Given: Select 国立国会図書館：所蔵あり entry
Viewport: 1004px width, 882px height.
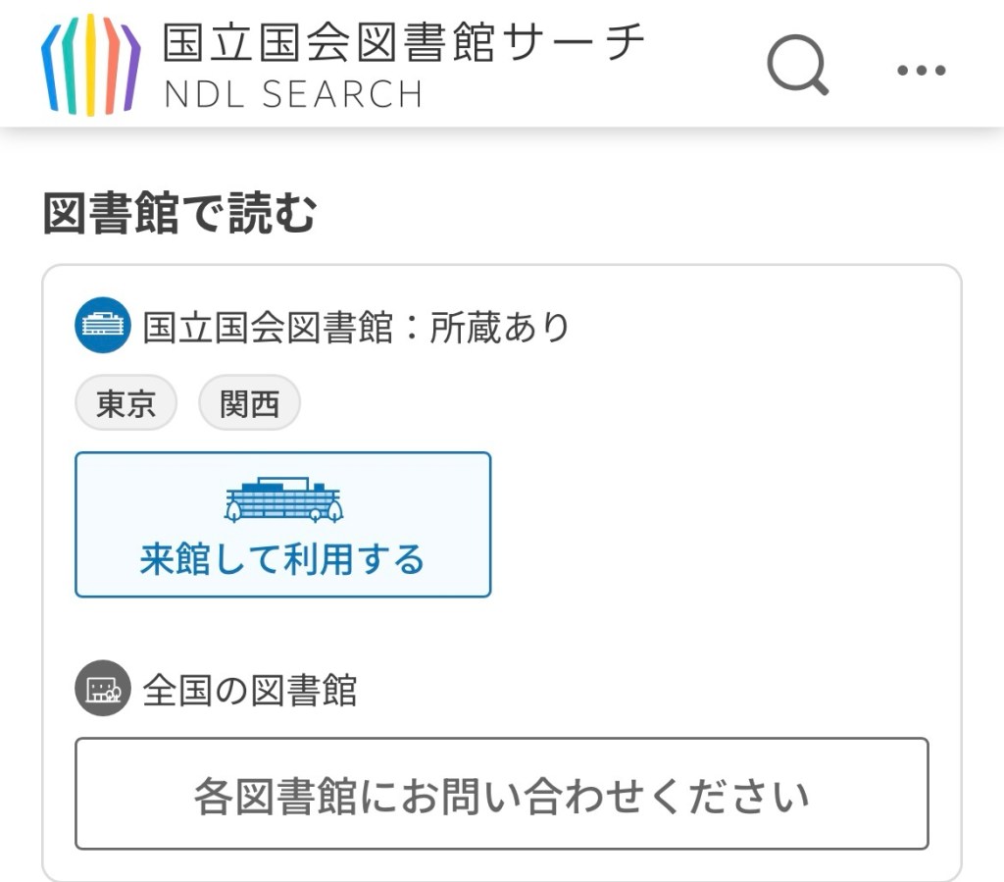Looking at the screenshot, I should tap(359, 326).
